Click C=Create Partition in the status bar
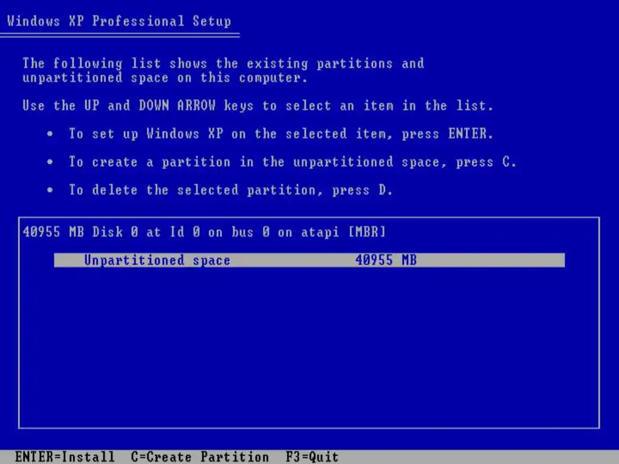This screenshot has width=619, height=464. click(x=199, y=457)
